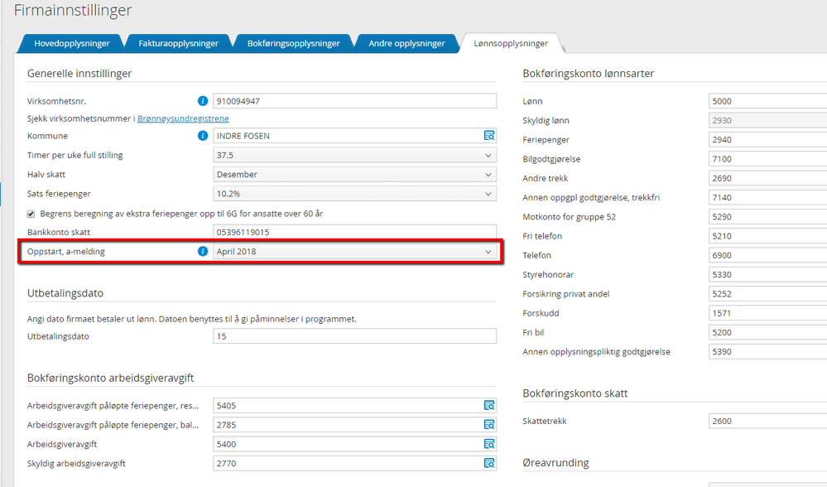Open account lookup for Arbeidsgiveravgift 5400
This screenshot has width=827, height=487.
point(488,444)
